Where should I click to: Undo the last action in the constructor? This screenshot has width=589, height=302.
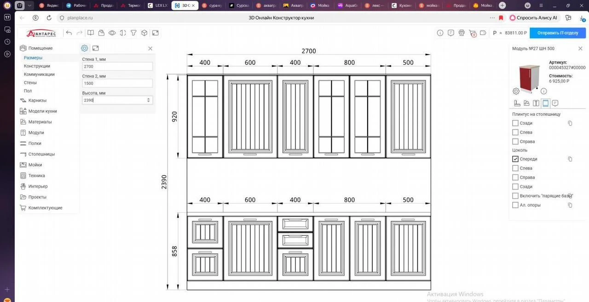[69, 33]
